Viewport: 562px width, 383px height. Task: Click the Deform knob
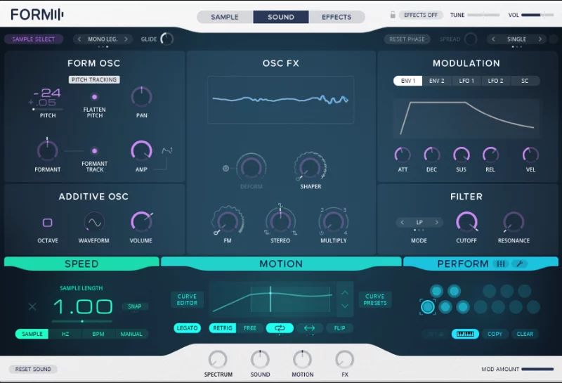[x=251, y=167]
